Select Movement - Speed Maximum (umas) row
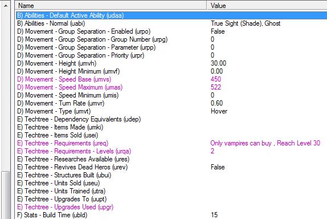327x219 pixels. coord(171,87)
